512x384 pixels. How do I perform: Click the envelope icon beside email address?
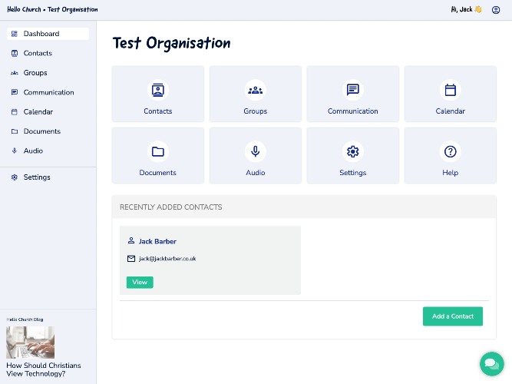click(x=131, y=259)
